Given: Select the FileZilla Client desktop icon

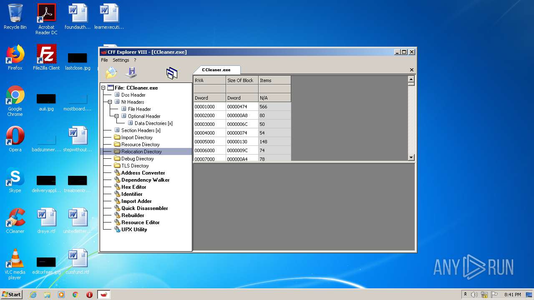Looking at the screenshot, I should pyautogui.click(x=46, y=57).
